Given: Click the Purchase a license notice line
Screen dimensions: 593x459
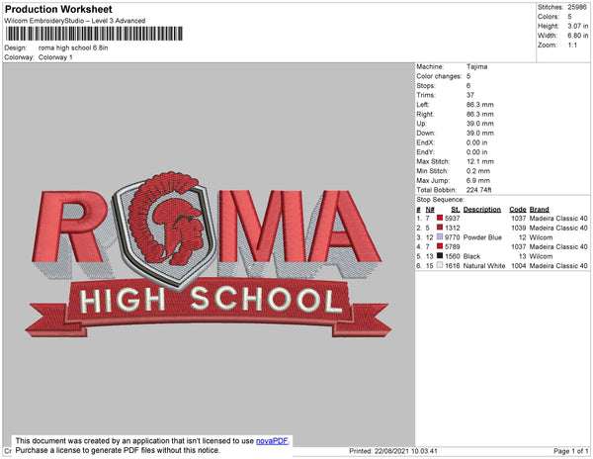Looking at the screenshot, I should tap(118, 450).
